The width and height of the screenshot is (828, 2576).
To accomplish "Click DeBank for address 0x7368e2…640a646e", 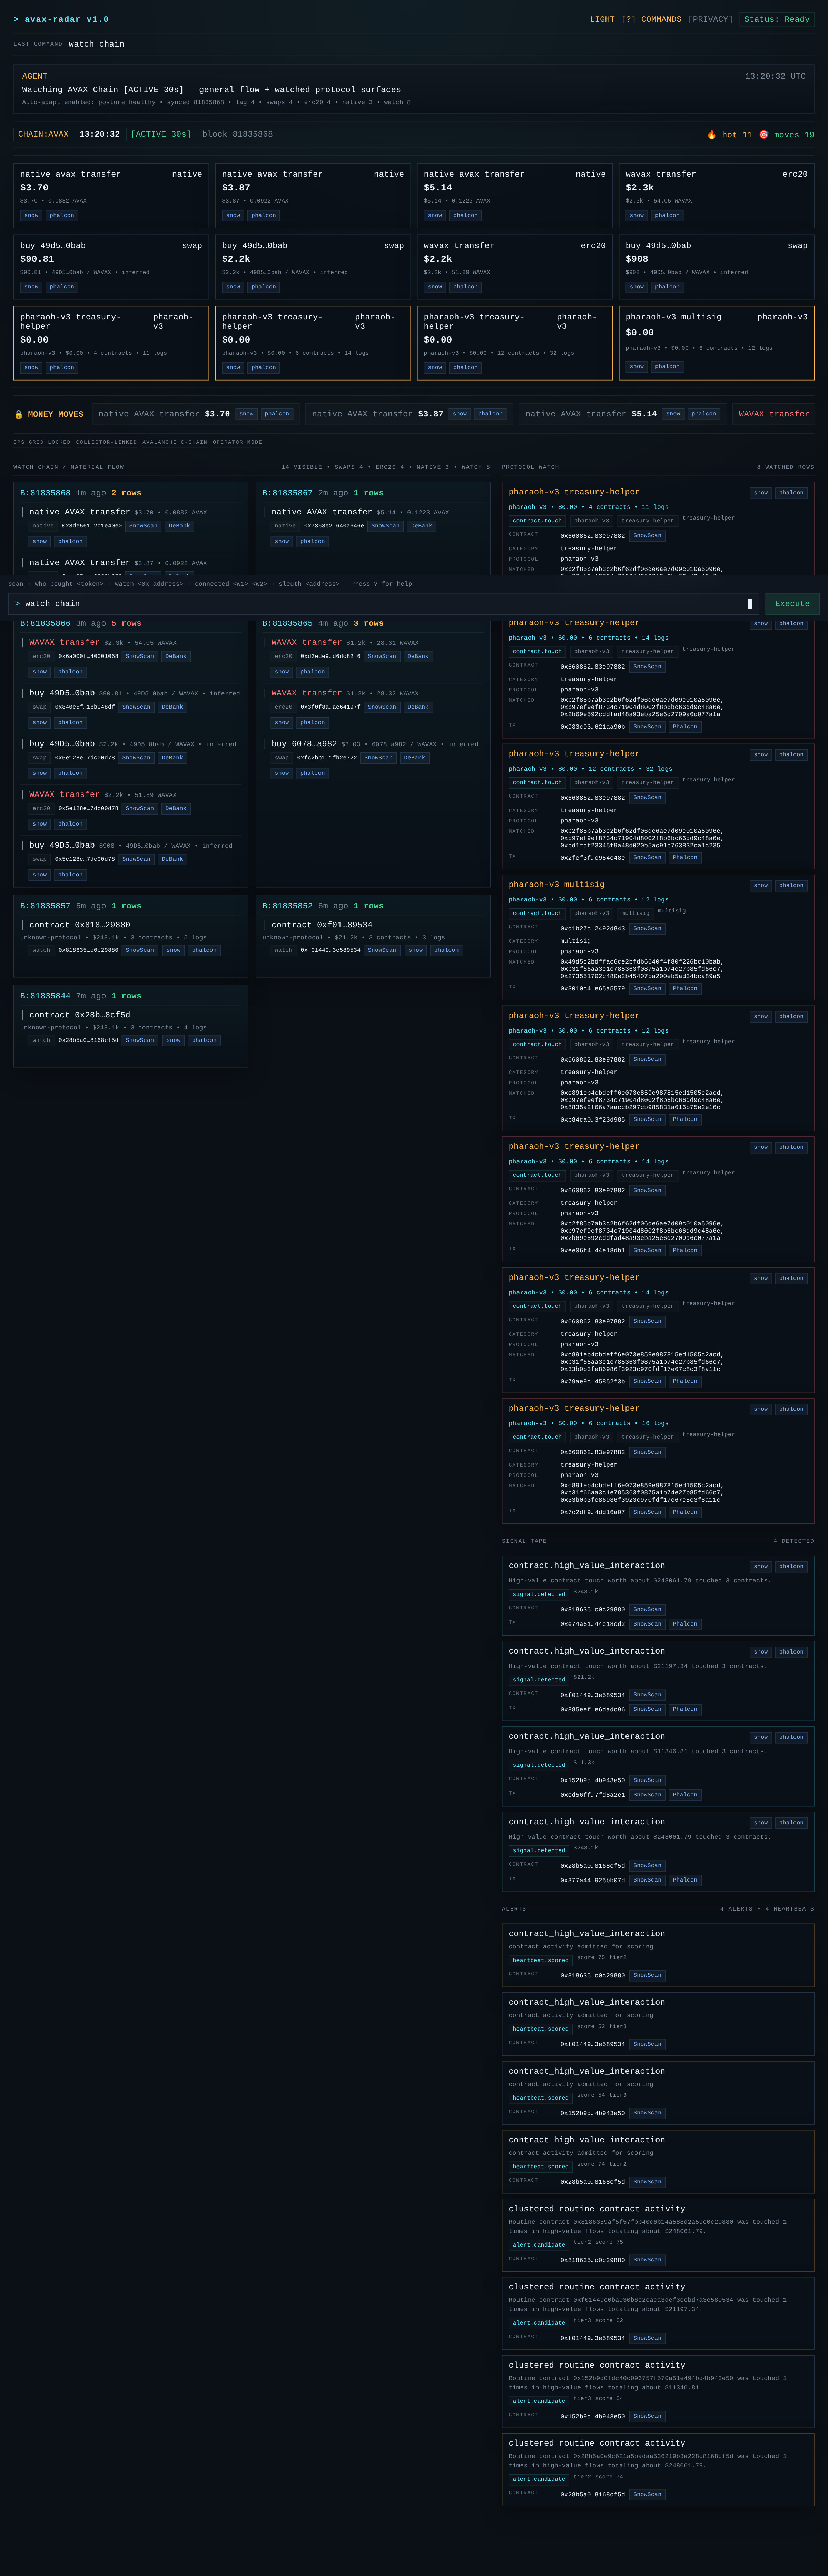I will coord(422,526).
